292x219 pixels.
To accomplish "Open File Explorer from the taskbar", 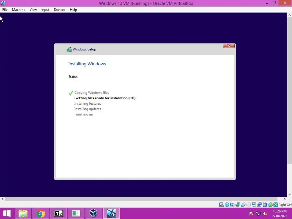I will [23, 213].
